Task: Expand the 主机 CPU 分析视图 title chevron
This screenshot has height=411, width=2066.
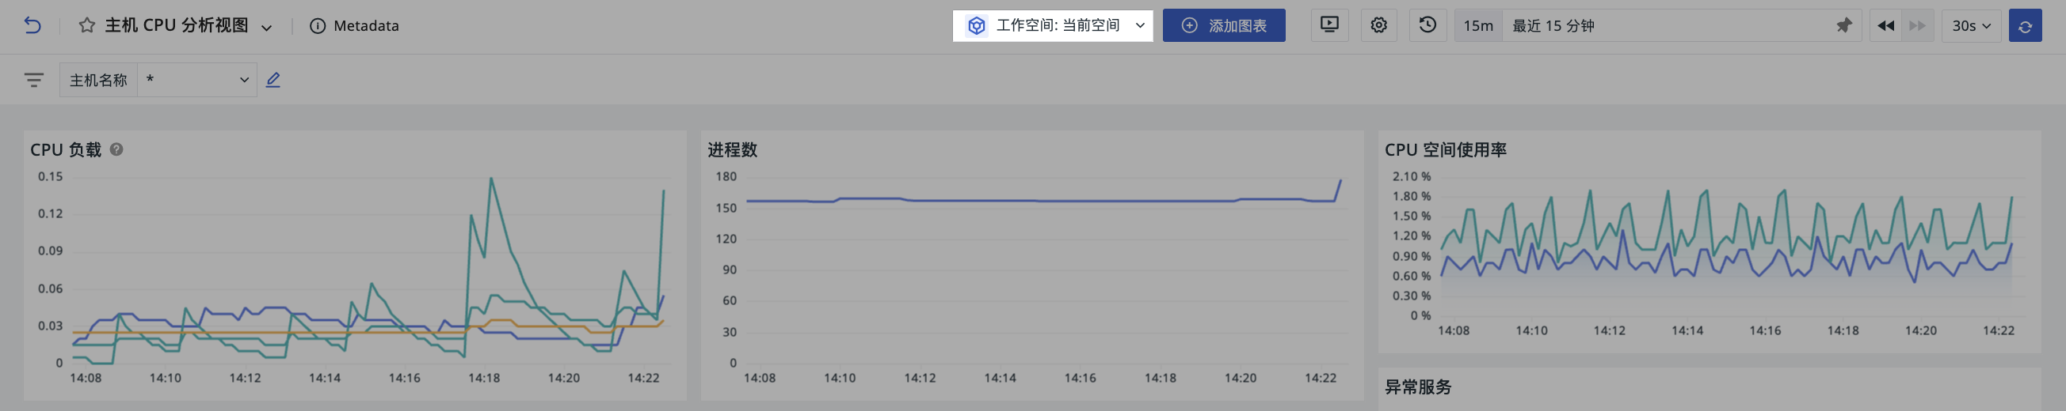Action: pos(267,27)
